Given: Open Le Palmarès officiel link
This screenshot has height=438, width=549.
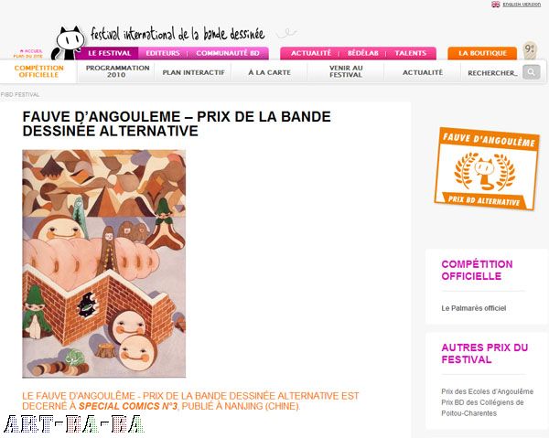Looking at the screenshot, I should [474, 308].
